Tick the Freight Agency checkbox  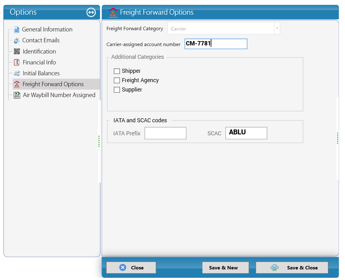coord(117,80)
